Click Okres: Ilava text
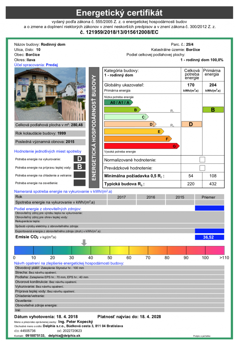The width and height of the screenshot is (235, 341). [x=25, y=60]
